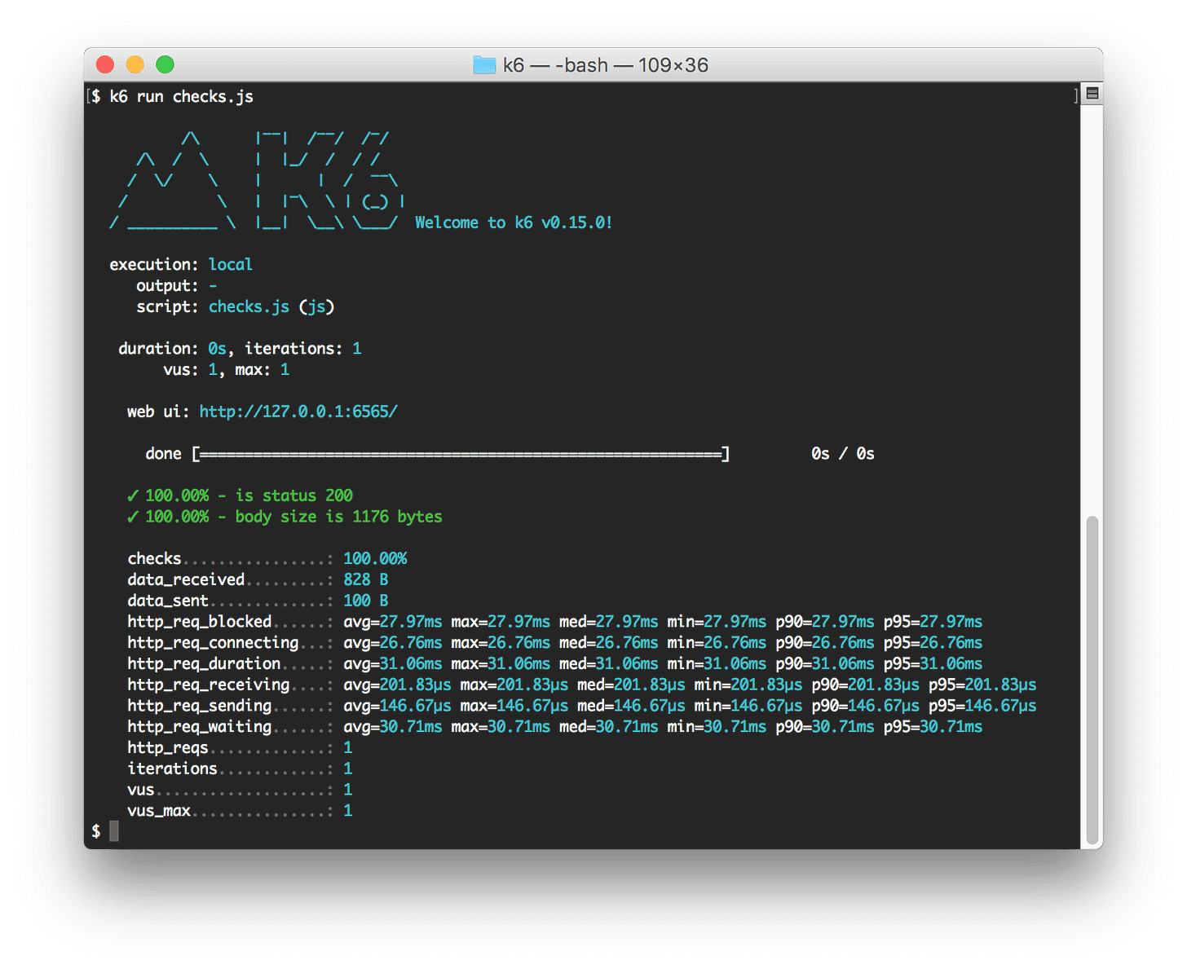Click the 'http_req_blocked' metric label

(x=200, y=622)
